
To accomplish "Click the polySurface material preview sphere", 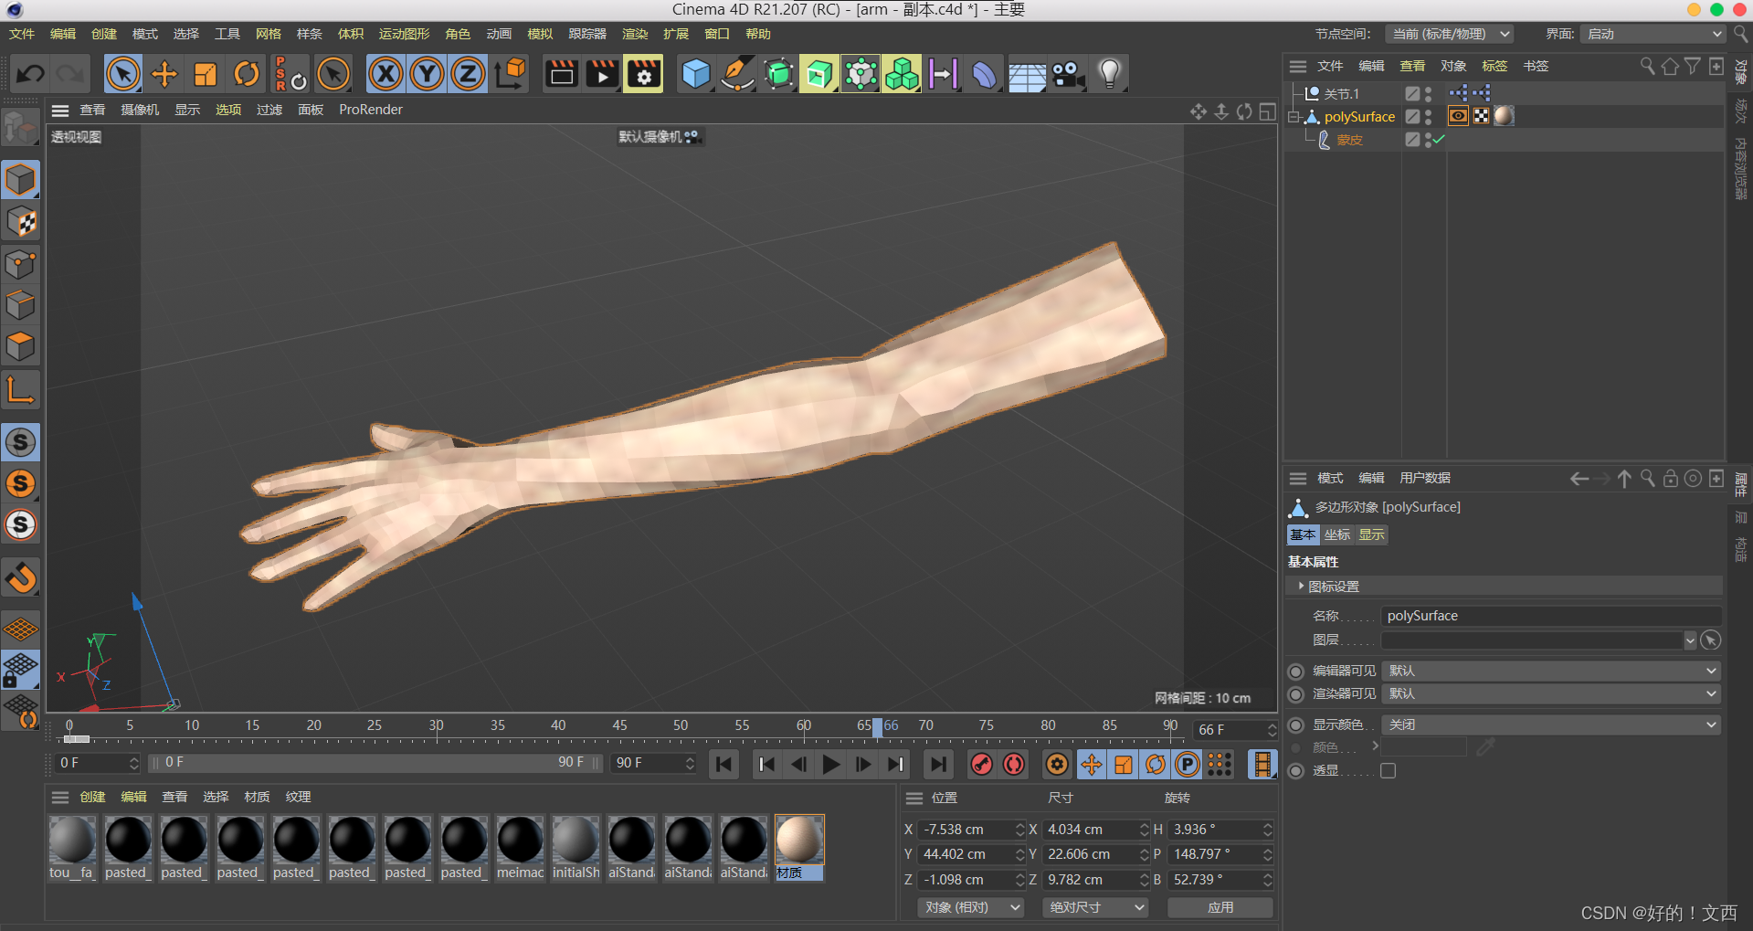I will 1503,116.
